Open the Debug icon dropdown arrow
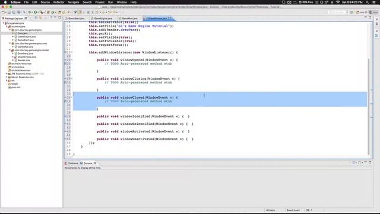This screenshot has width=380, height=214. tap(32, 12)
